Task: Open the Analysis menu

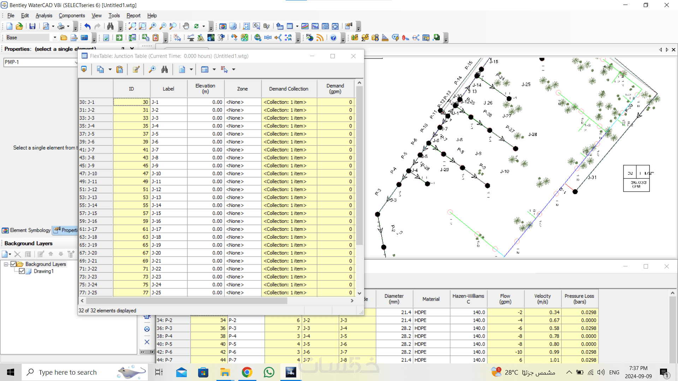Action: coord(44,16)
